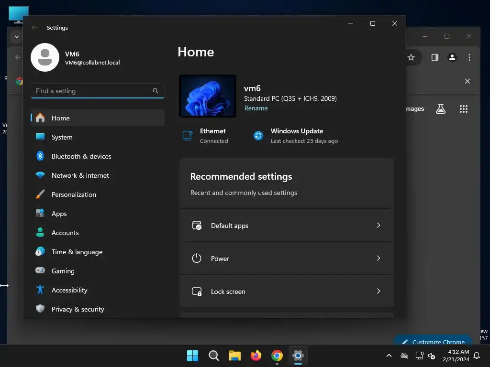Select Bluetooth & devices in sidebar

[98, 156]
